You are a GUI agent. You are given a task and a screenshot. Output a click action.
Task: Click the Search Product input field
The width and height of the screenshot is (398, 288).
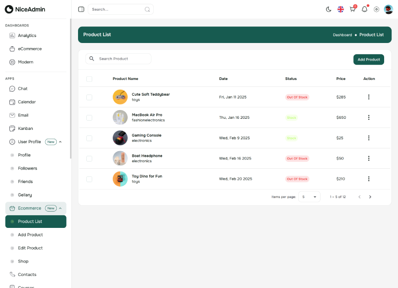point(120,59)
